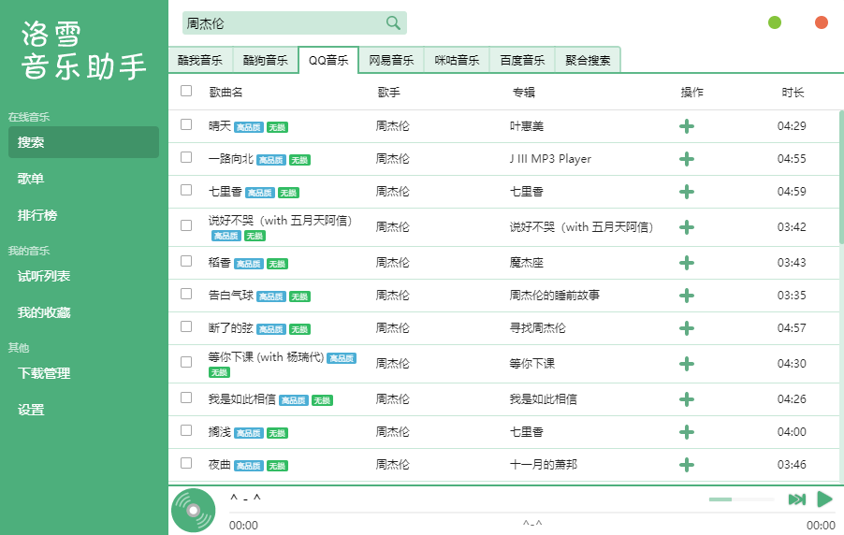Click the plus icon for 一路向北
This screenshot has width=844, height=535.
click(x=686, y=159)
